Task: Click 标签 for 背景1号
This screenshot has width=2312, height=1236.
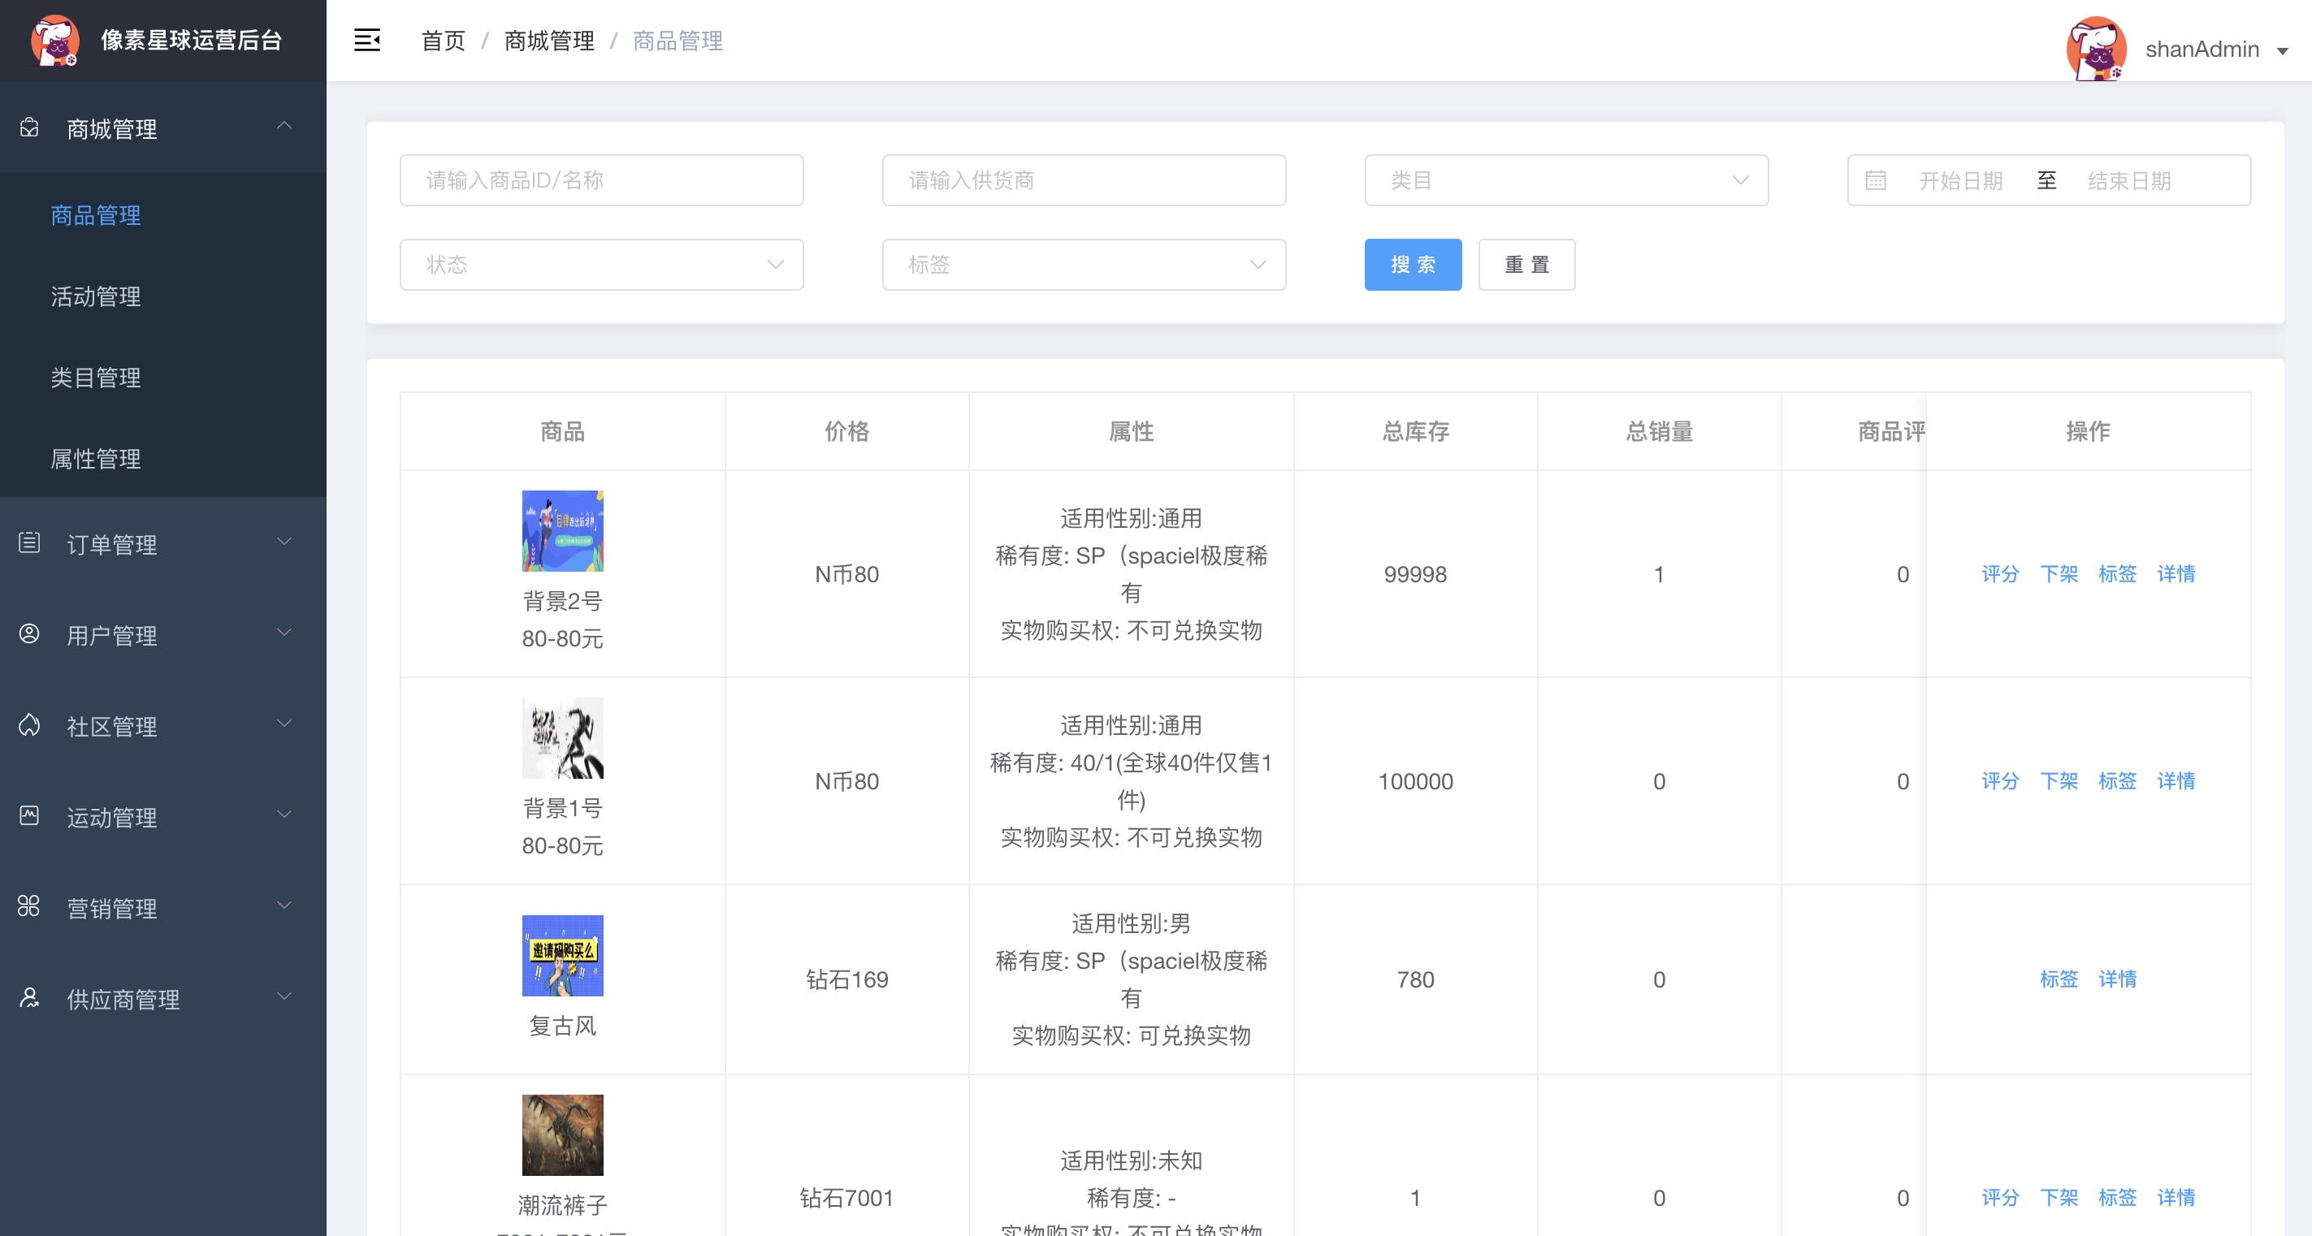Action: pos(2117,781)
